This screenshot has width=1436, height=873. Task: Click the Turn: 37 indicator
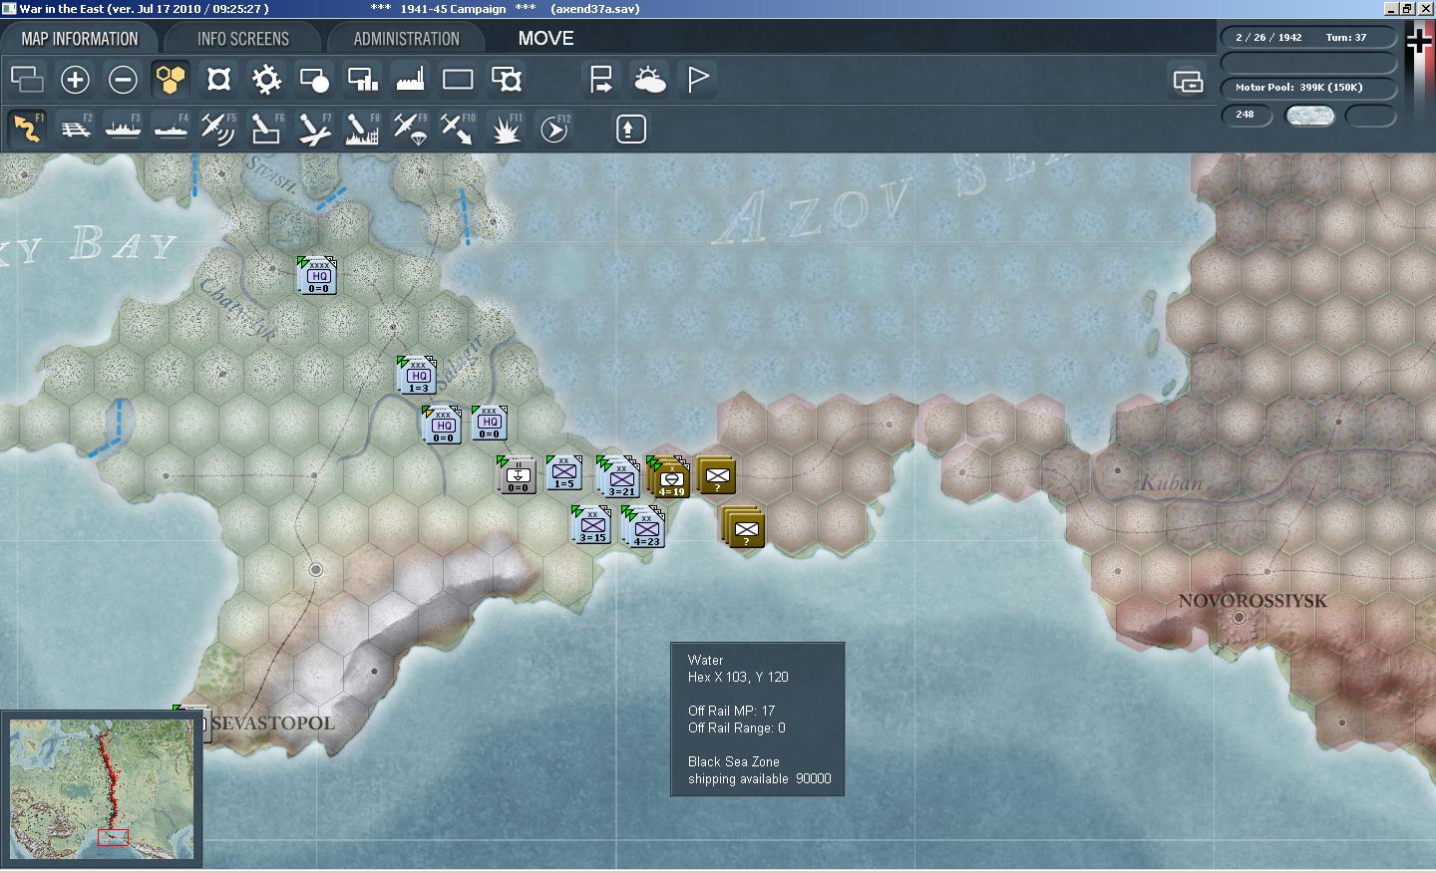point(1346,37)
